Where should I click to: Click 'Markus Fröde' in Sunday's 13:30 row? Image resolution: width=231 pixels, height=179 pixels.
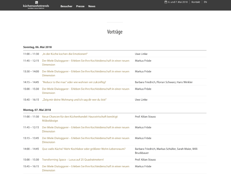(143, 71)
